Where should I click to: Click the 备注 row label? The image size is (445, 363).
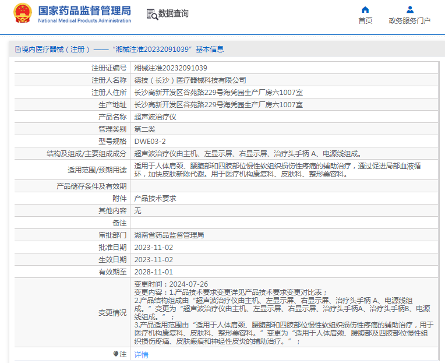(x=119, y=223)
